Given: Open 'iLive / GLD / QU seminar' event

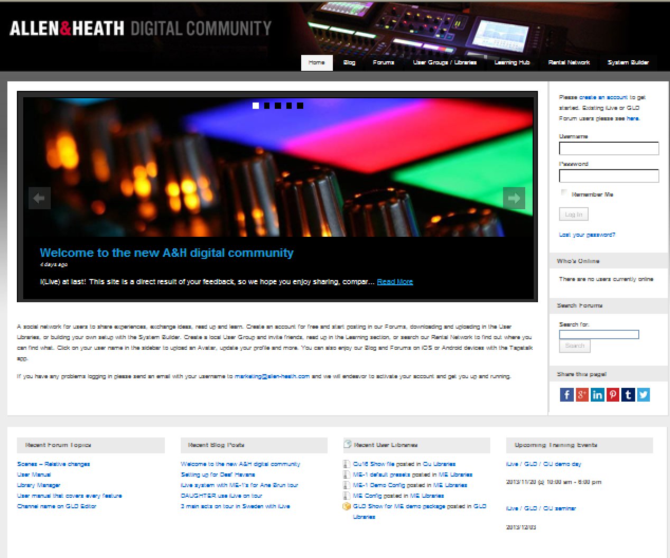Looking at the screenshot, I should click(x=541, y=508).
